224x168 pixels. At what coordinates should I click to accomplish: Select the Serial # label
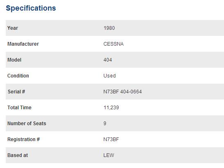click(x=16, y=92)
